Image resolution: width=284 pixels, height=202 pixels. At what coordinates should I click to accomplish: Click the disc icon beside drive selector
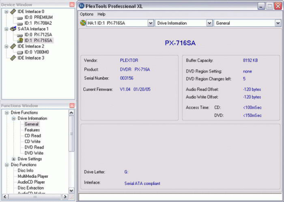pos(83,23)
